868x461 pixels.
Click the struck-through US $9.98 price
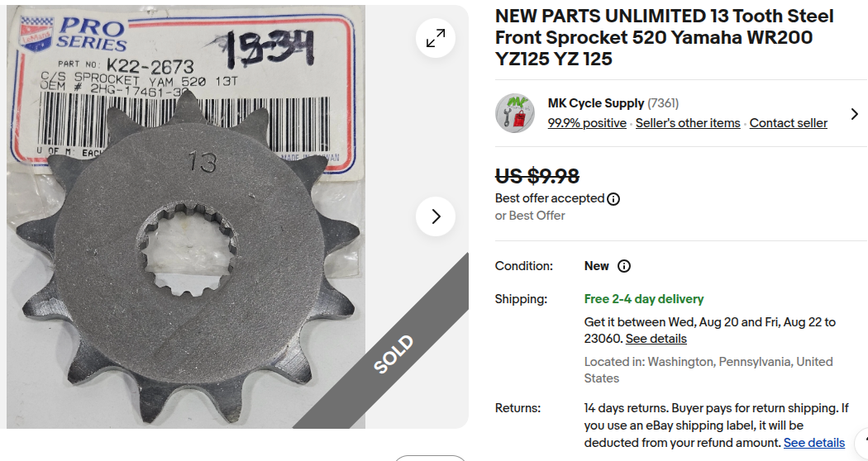[x=537, y=176]
